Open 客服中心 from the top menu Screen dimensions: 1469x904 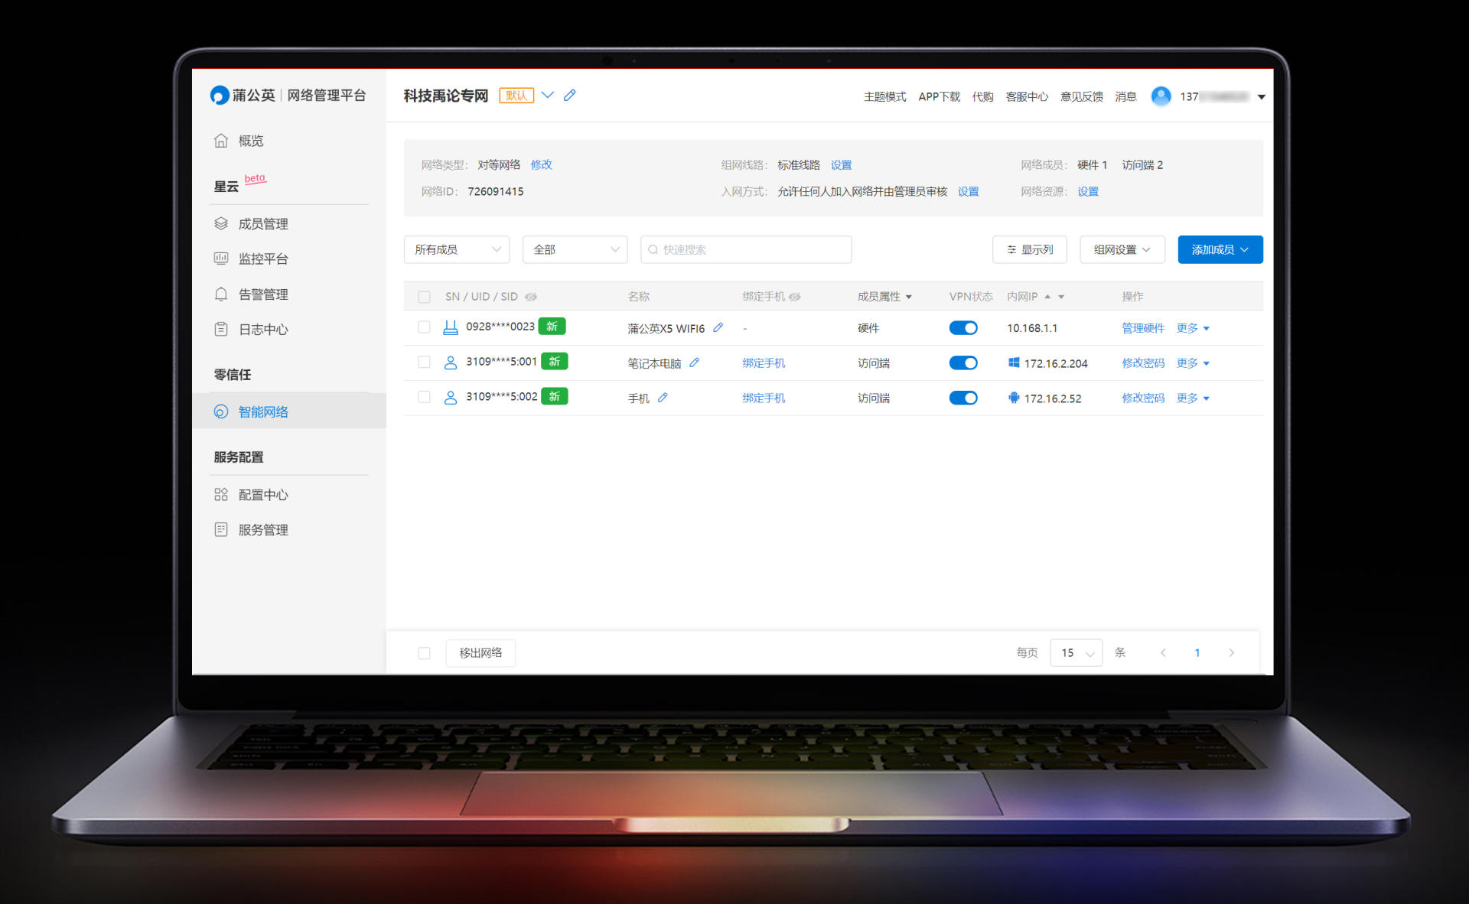point(1026,96)
